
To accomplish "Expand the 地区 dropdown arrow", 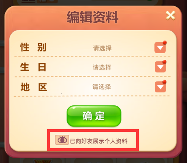I will [x=160, y=87].
